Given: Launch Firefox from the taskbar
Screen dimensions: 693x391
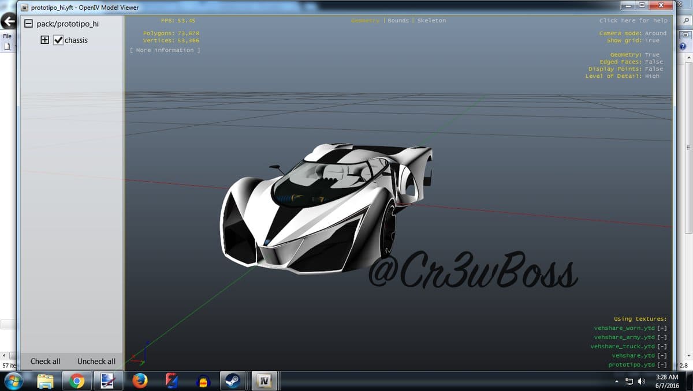Looking at the screenshot, I should pos(140,381).
